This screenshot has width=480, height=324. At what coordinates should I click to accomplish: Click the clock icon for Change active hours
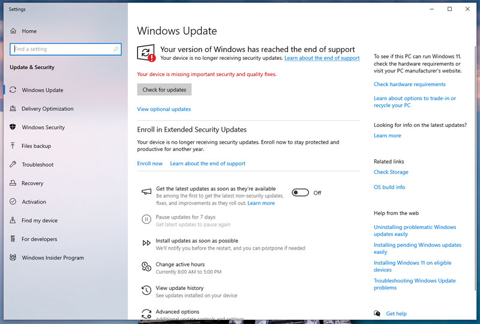(146, 267)
